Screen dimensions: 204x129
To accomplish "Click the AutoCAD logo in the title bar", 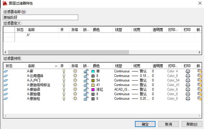I will click(x=5, y=3).
